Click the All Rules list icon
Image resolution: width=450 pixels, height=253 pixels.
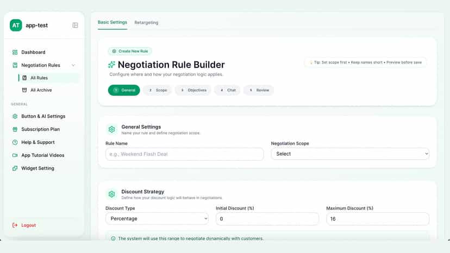(24, 78)
